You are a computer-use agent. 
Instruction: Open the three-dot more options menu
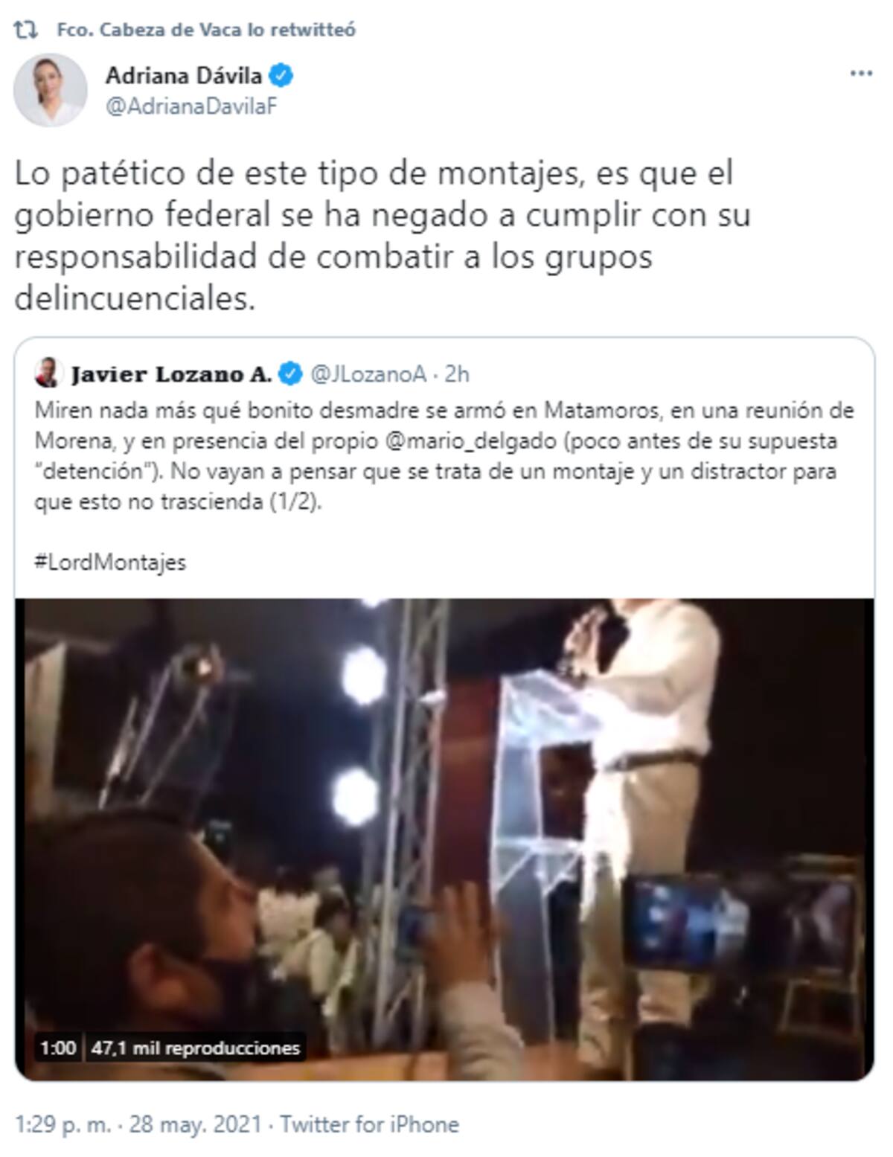861,74
